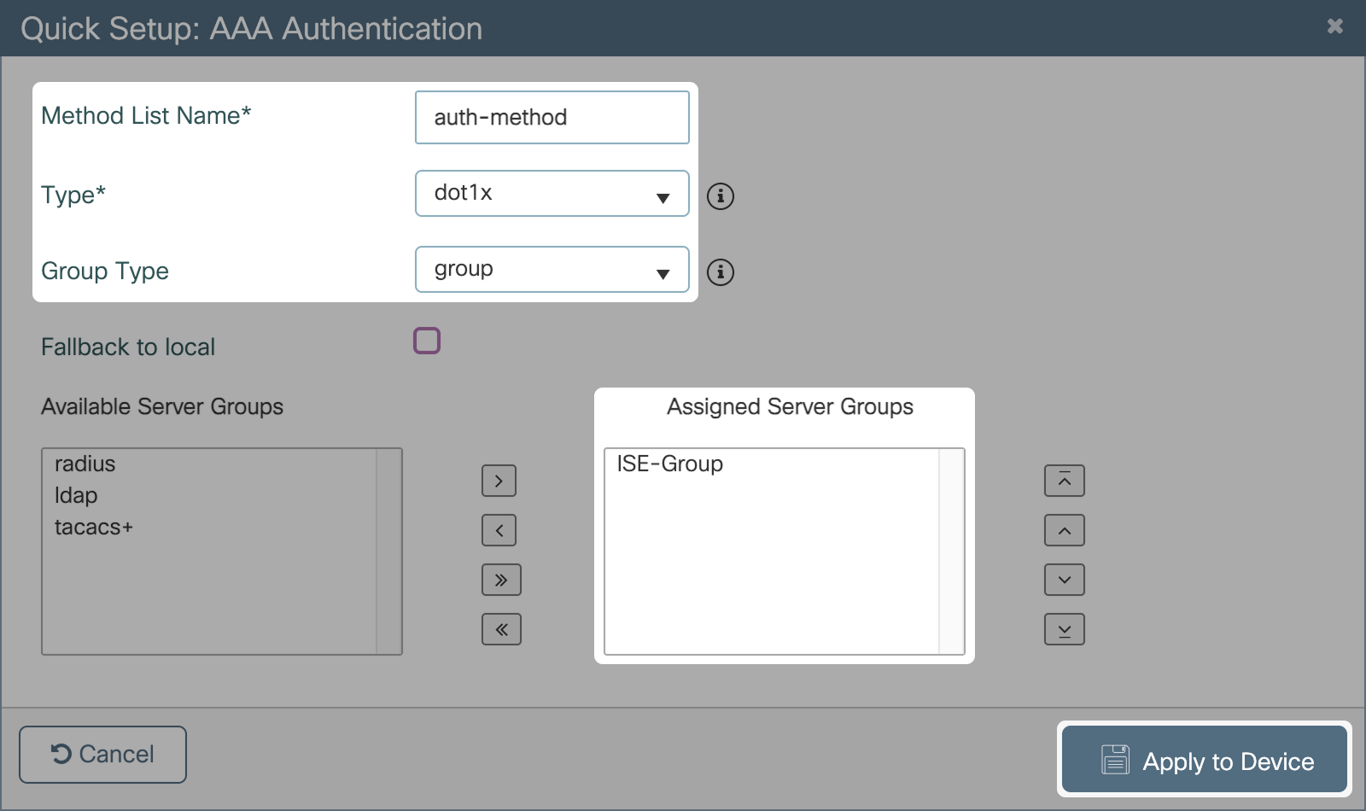1366x811 pixels.
Task: Enable the Fallback to local checkbox
Action: 427,341
